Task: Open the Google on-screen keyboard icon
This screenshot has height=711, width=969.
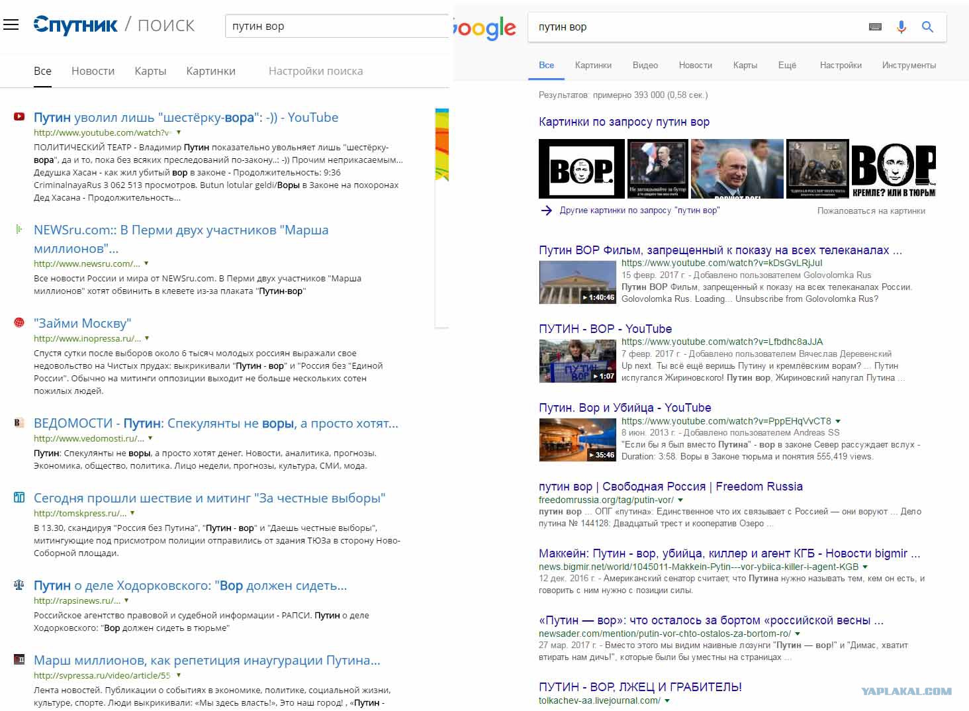Action: click(875, 27)
